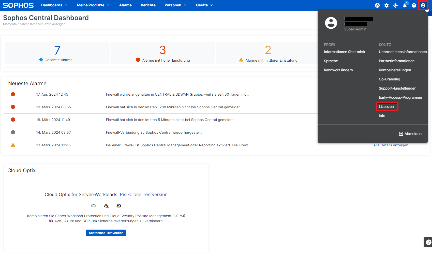Open the threat analysis globe icon

[377, 5]
